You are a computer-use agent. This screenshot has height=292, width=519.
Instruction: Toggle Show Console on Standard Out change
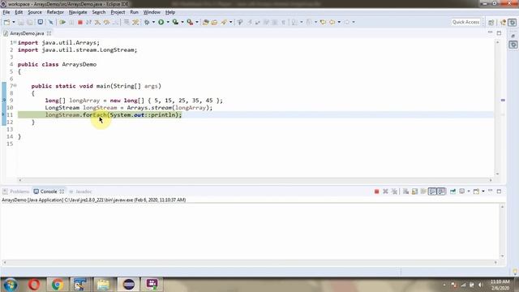(432, 191)
